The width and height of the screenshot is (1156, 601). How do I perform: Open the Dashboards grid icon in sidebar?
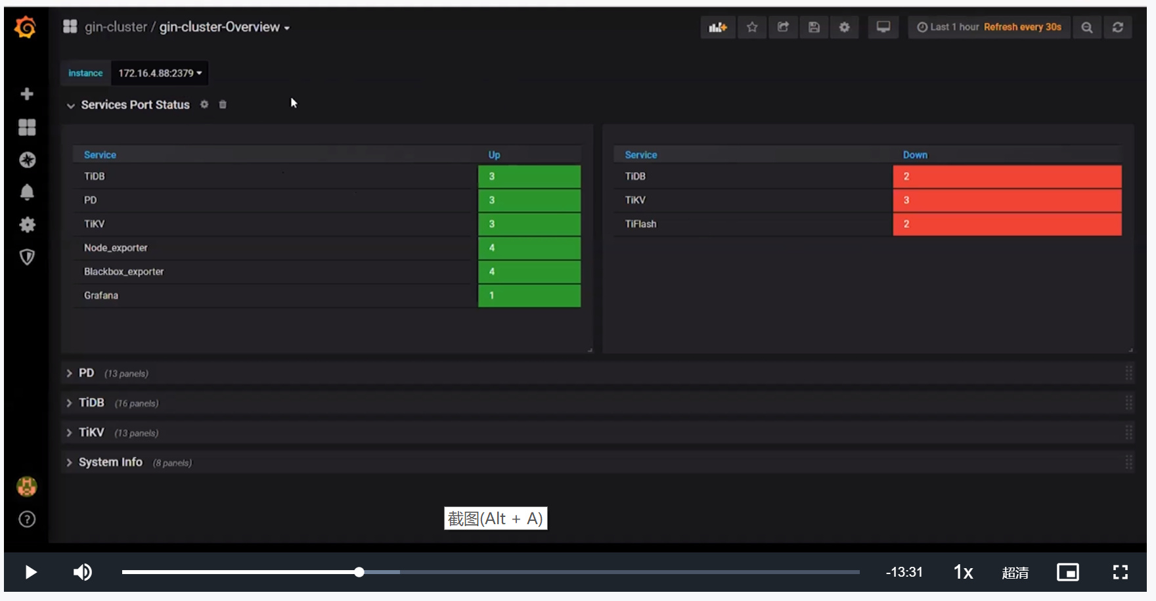27,127
